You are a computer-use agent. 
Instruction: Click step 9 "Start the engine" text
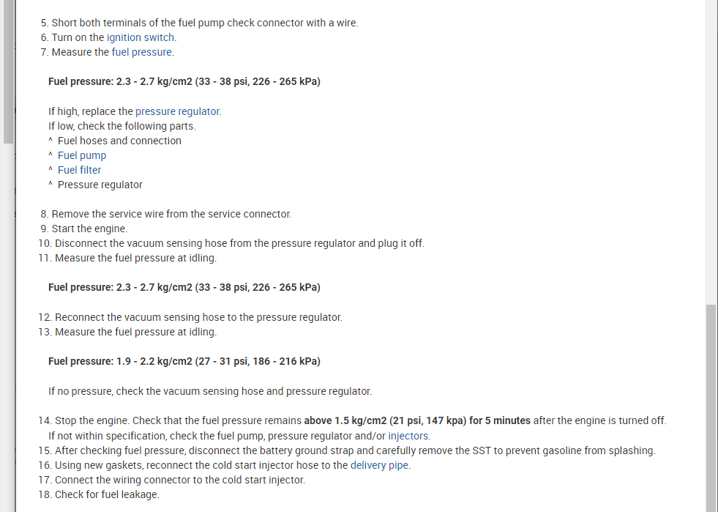point(89,229)
